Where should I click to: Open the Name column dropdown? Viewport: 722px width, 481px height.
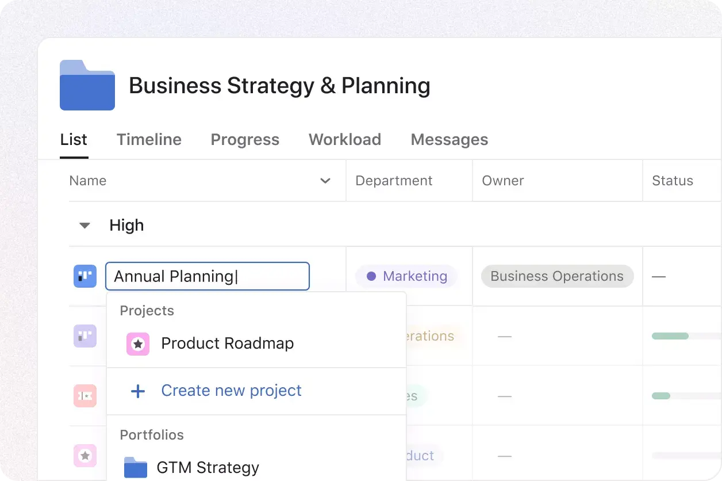(325, 181)
